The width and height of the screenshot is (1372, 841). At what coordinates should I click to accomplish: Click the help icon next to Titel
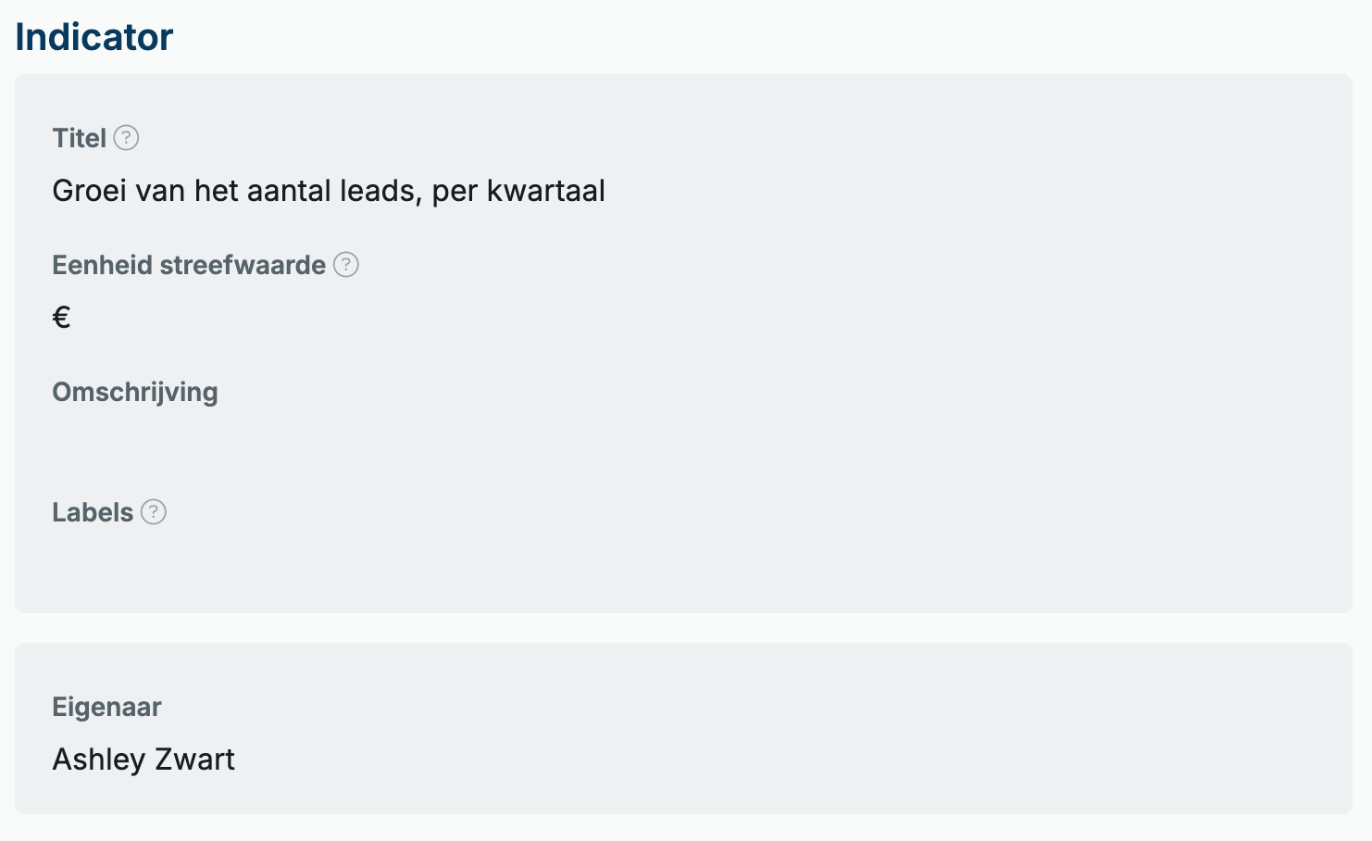pyautogui.click(x=126, y=138)
